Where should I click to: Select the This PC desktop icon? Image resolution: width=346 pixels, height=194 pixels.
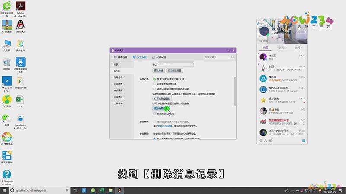coord(7,45)
